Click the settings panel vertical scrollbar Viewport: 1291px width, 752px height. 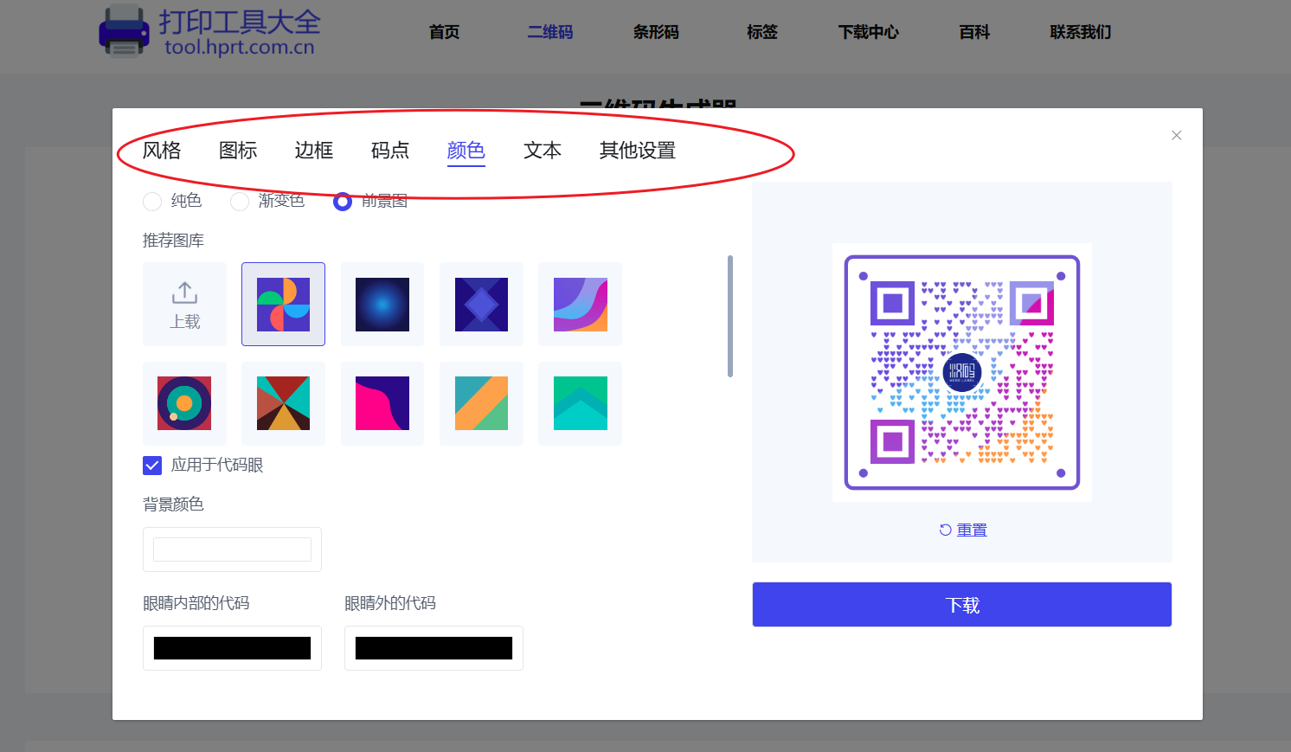[x=730, y=316]
